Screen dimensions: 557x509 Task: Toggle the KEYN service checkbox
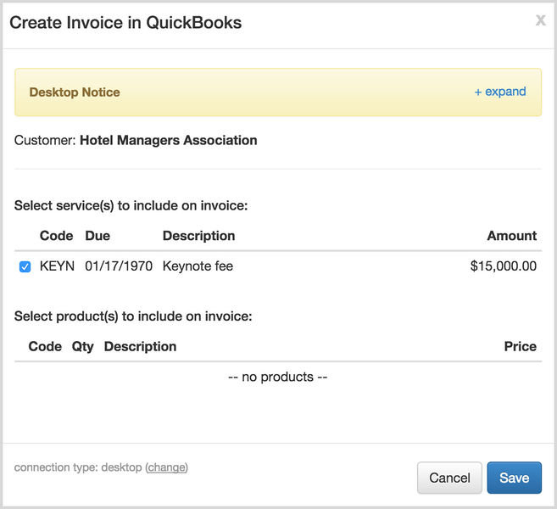pos(25,267)
